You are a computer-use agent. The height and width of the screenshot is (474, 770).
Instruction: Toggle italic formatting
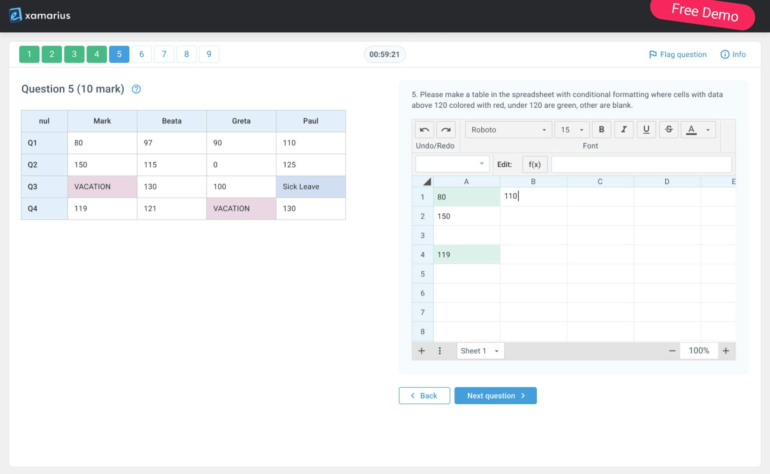click(x=624, y=130)
